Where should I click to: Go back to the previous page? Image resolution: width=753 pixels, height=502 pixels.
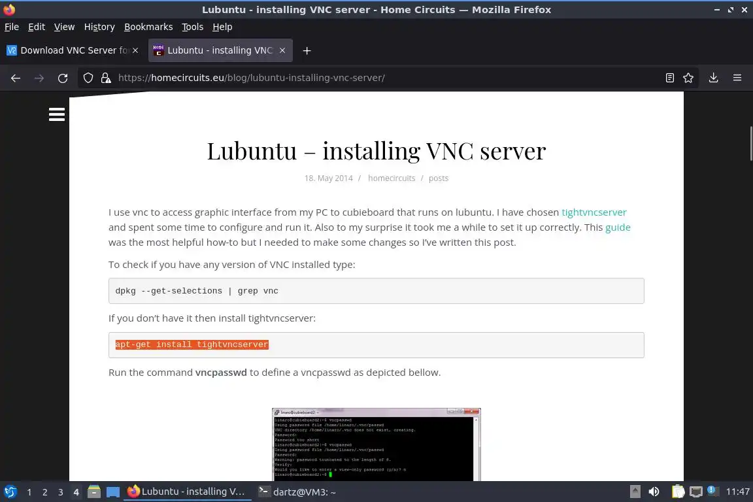tap(16, 78)
